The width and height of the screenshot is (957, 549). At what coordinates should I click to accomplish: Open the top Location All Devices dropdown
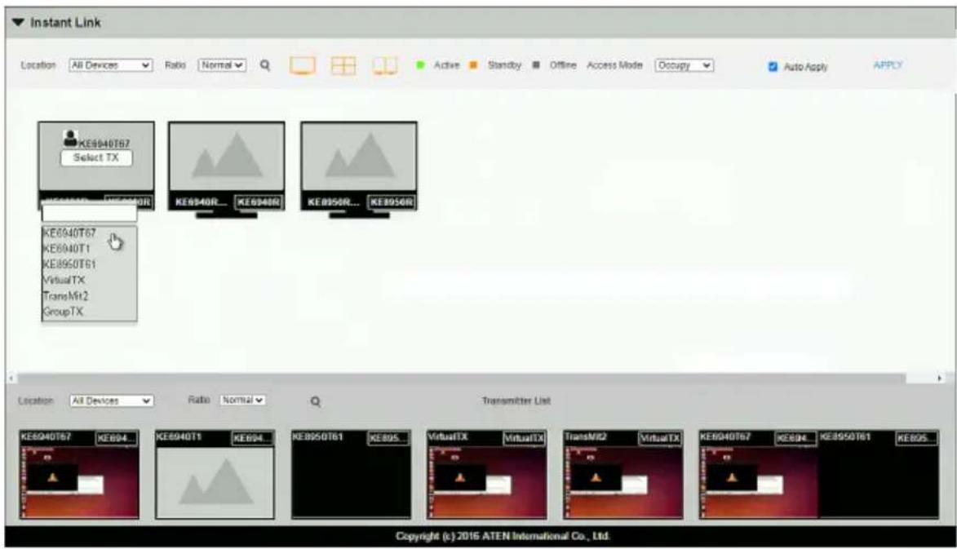110,65
